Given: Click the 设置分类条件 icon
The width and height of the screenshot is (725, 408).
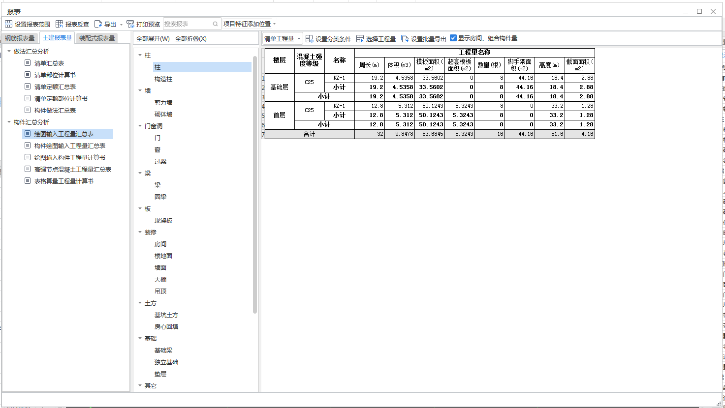Looking at the screenshot, I should (310, 38).
